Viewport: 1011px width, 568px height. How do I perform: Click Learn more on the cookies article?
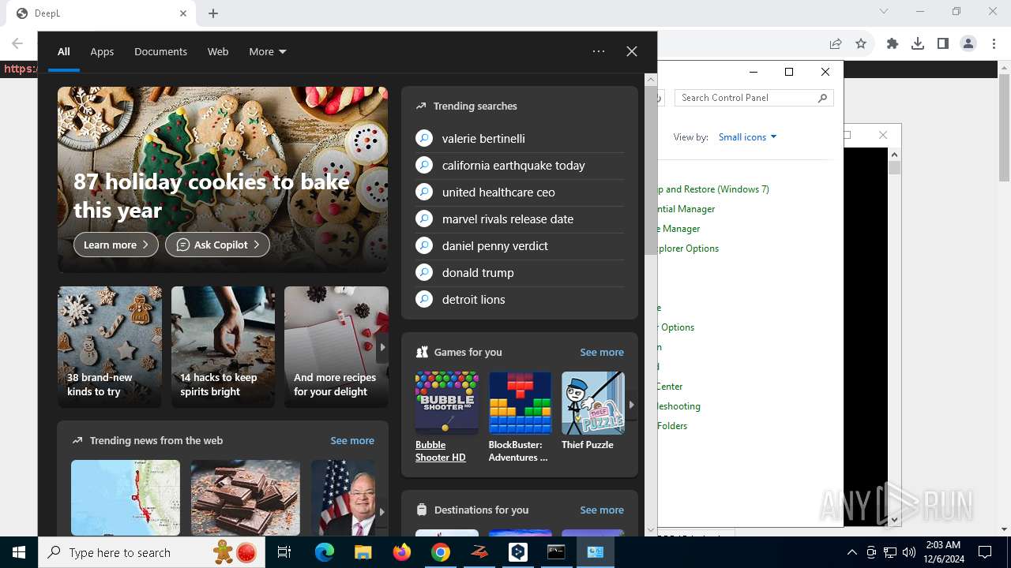point(116,245)
